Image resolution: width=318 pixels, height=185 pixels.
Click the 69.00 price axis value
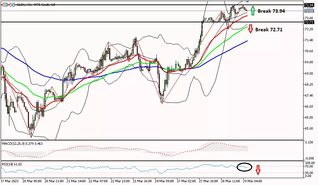point(309,74)
